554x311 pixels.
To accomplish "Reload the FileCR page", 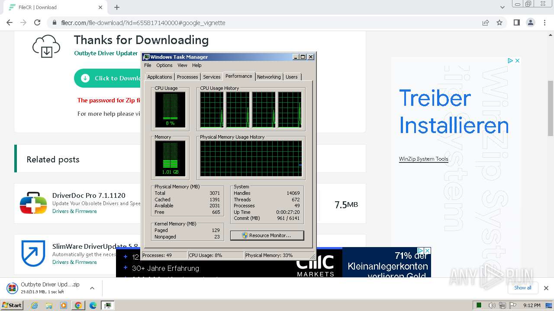I will [37, 22].
